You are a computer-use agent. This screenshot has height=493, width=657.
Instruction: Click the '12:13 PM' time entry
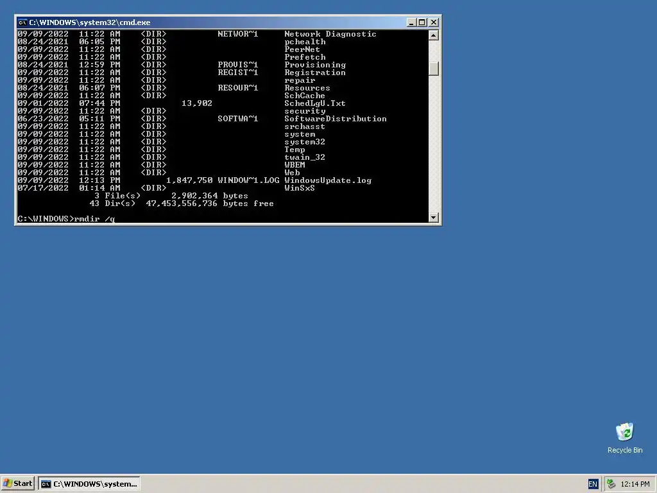pos(99,180)
